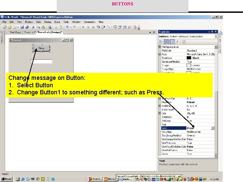This screenshot has width=243, height=182.
Task: Switch to the Start Page tab
Action: [15, 32]
